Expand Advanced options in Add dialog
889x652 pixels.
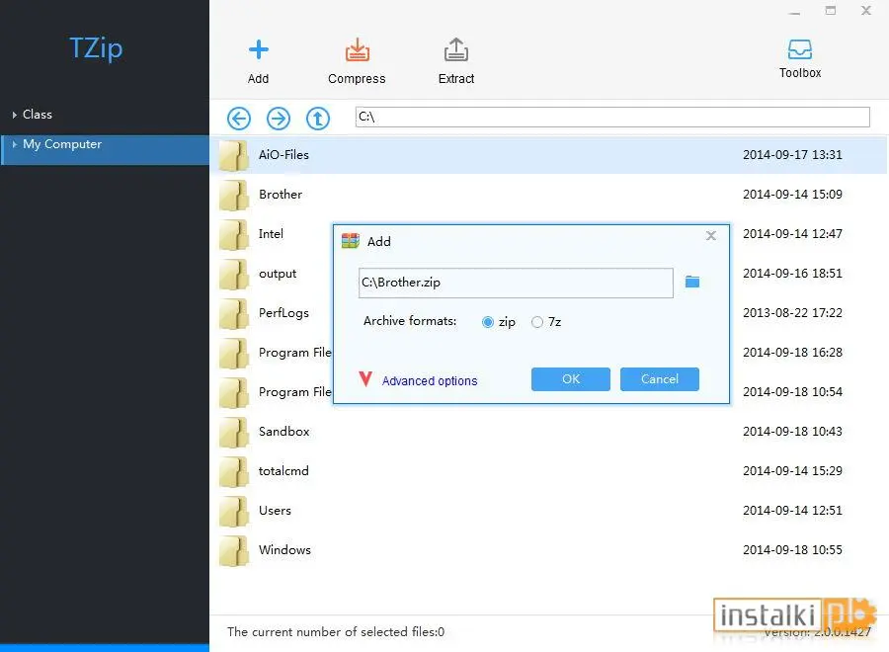pyautogui.click(x=430, y=380)
